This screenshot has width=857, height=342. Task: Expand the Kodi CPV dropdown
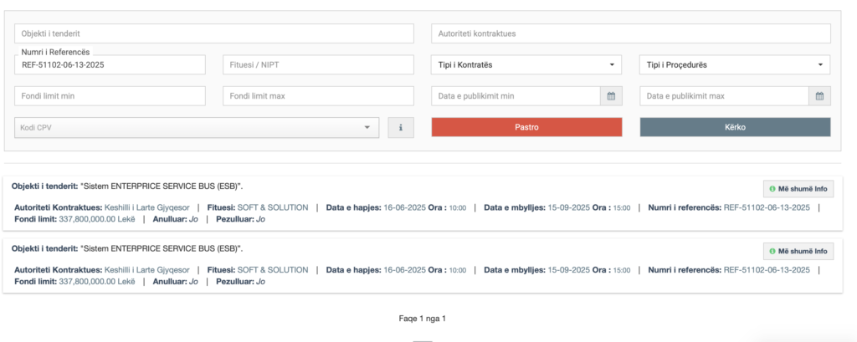197,128
